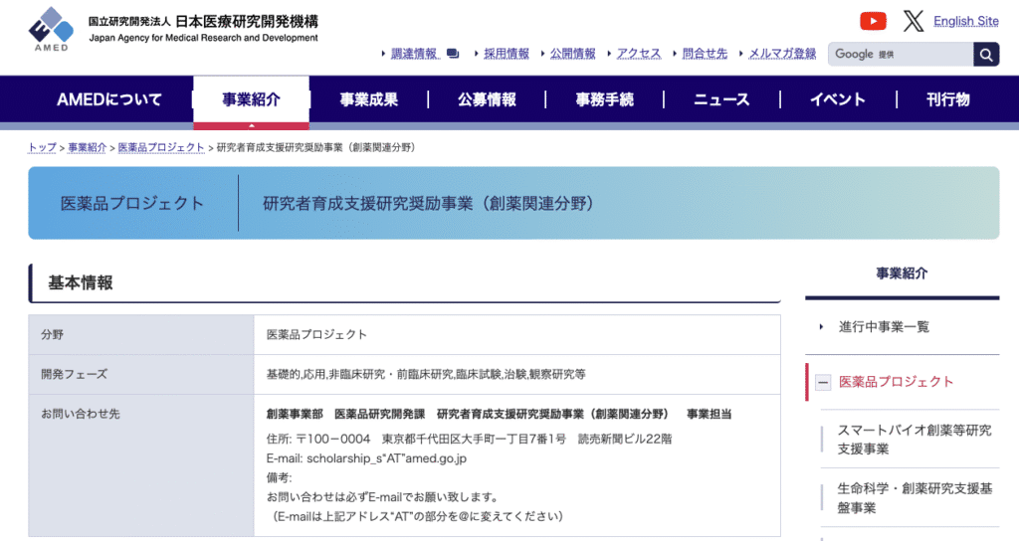
Task: Open the AMED YouTube channel icon
Action: pos(873,21)
